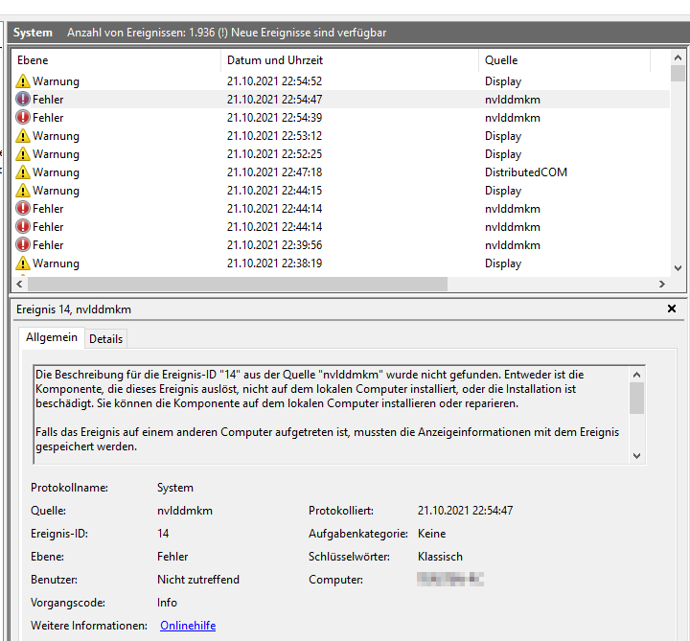Screen dimensions: 690x641
Task: Click the warning icon of the 22:44:15 event
Action: click(22, 191)
